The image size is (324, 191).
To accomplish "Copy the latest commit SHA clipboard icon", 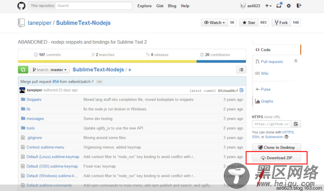I will pos(241,90).
